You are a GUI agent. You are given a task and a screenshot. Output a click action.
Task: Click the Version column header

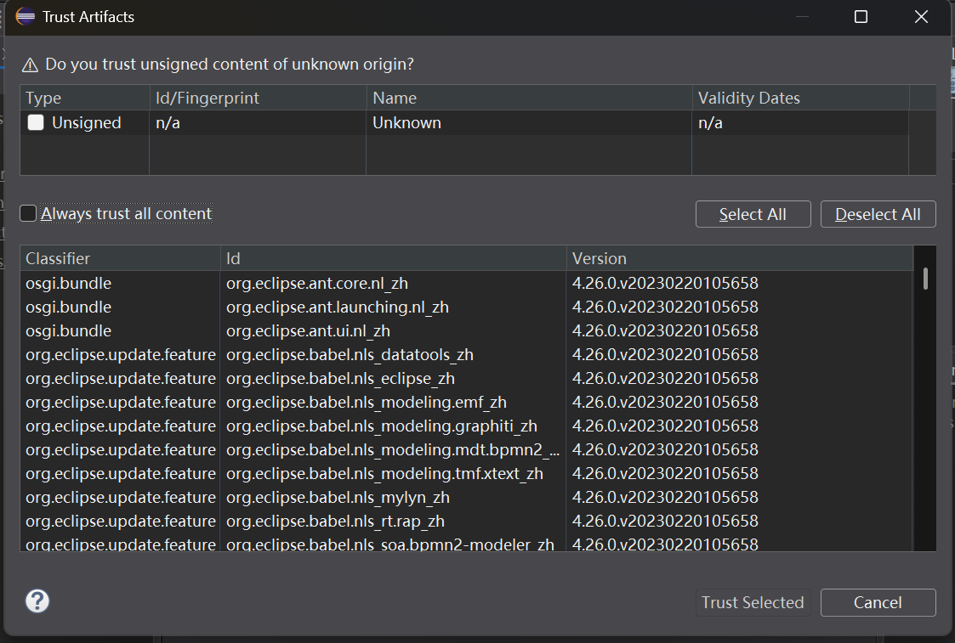(738, 258)
